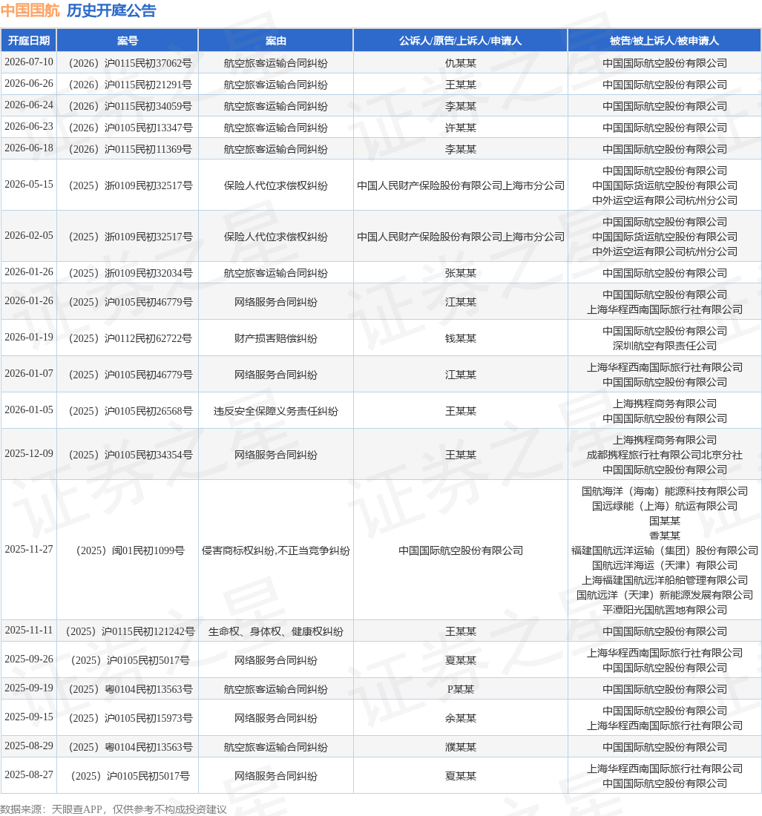Click the 历史开庭公告 heading
Image resolution: width=762 pixels, height=816 pixels.
111,10
